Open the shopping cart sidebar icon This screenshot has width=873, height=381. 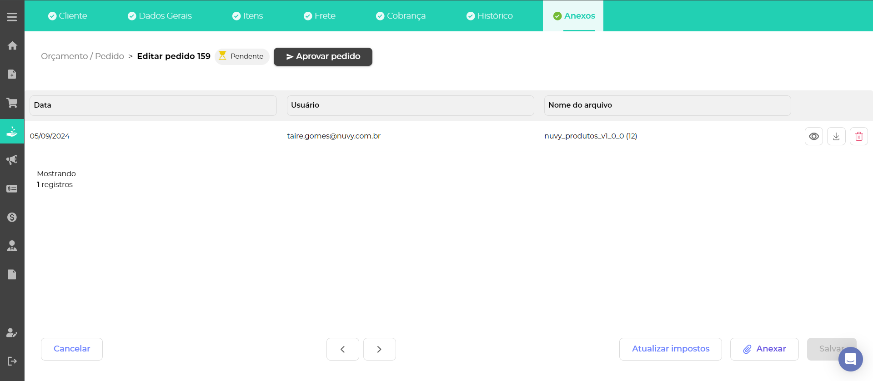12,103
